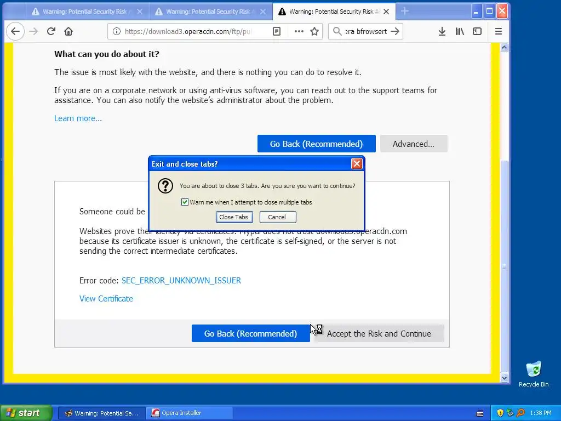Select the Opera Installer taskbar button
This screenshot has width=561, height=421.
point(189,413)
